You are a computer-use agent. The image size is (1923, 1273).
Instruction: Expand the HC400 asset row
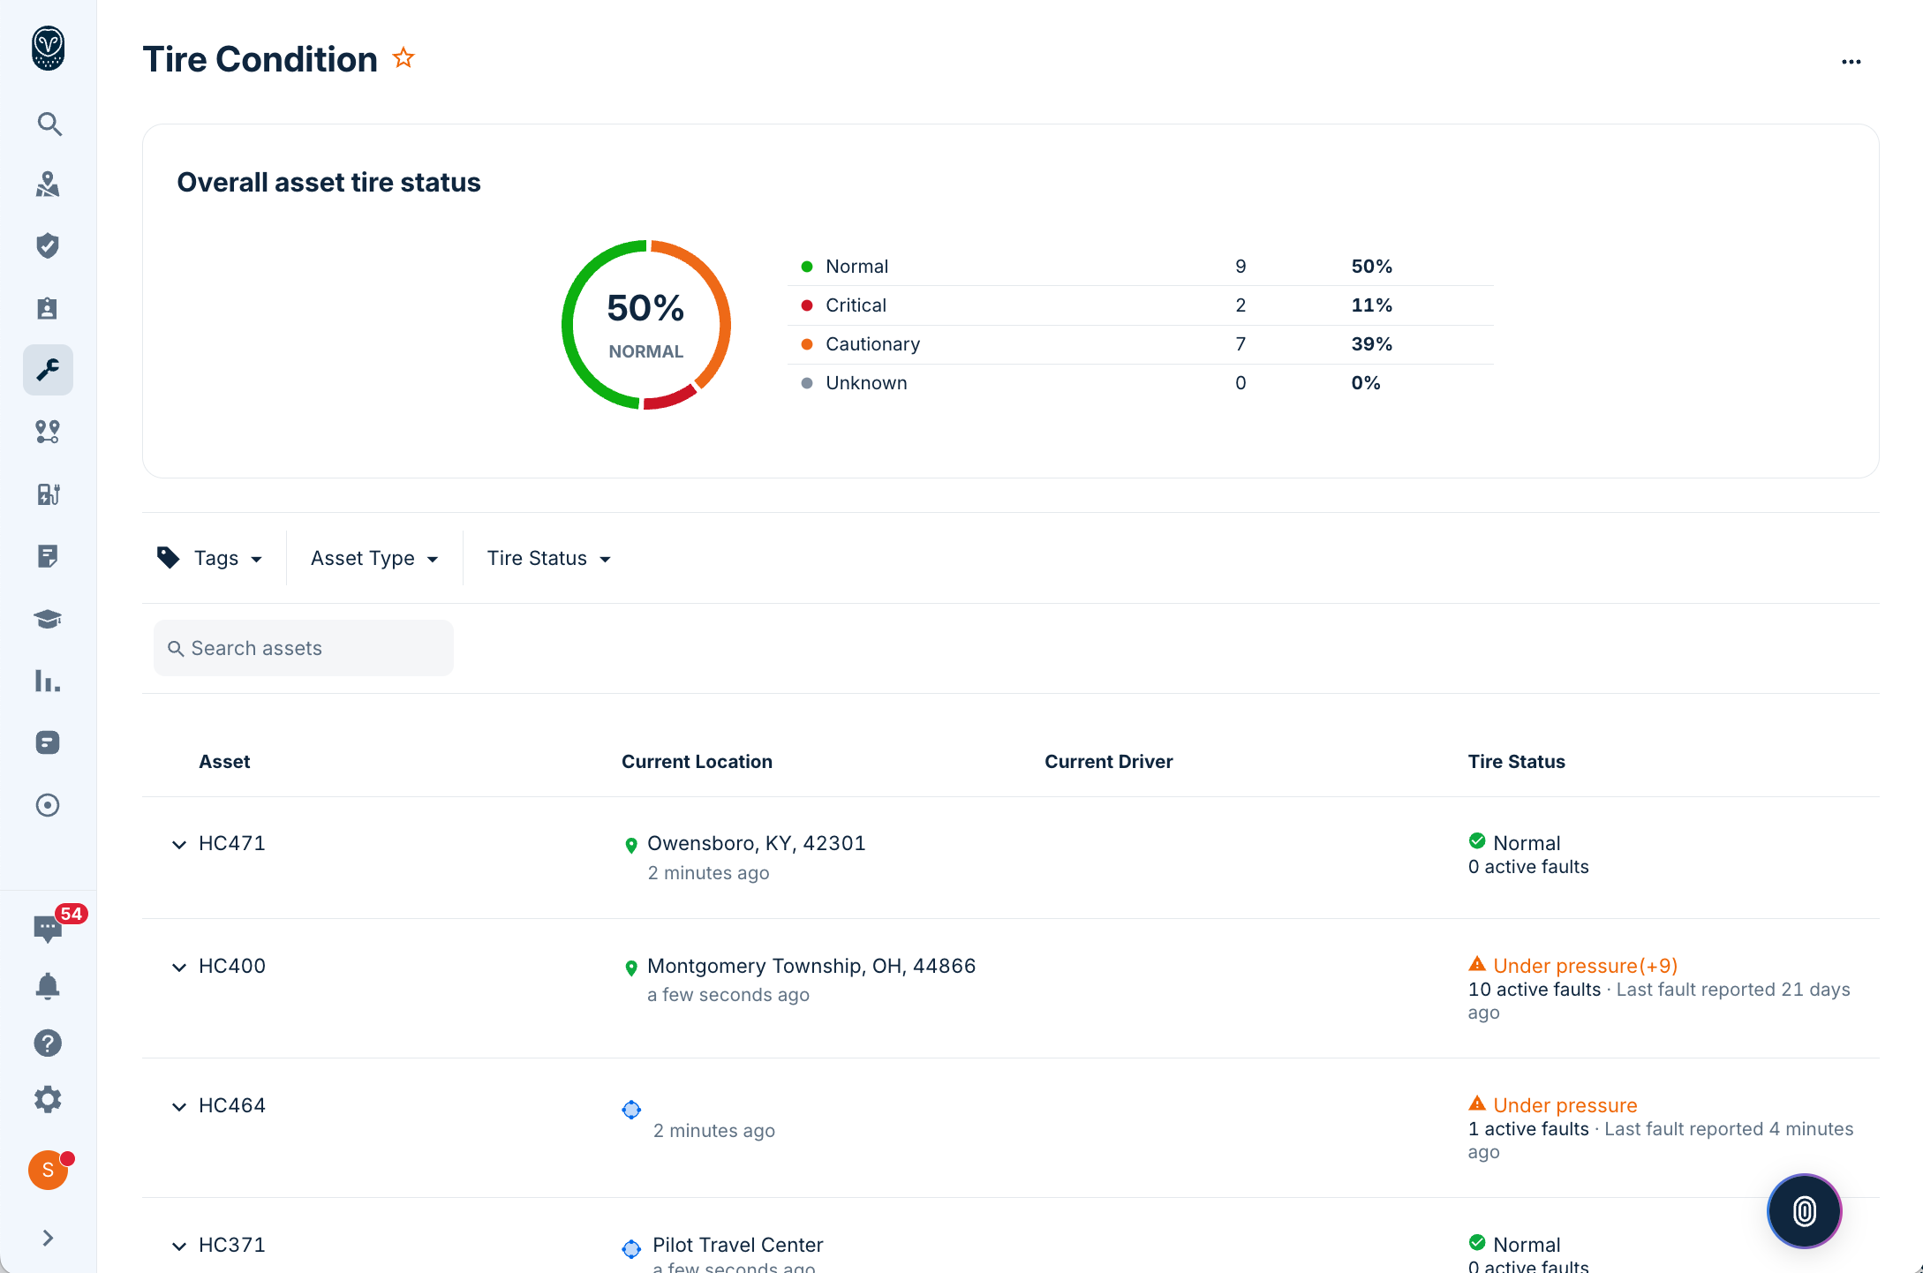[x=177, y=966]
